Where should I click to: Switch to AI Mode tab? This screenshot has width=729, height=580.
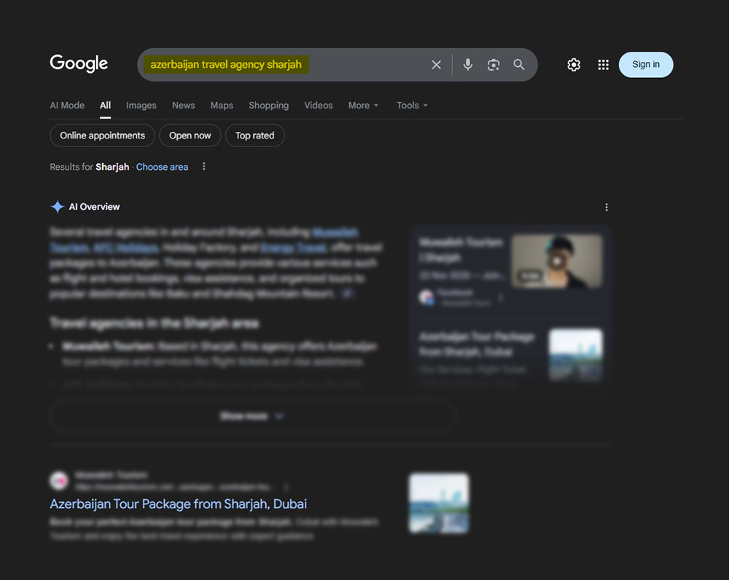click(x=67, y=106)
